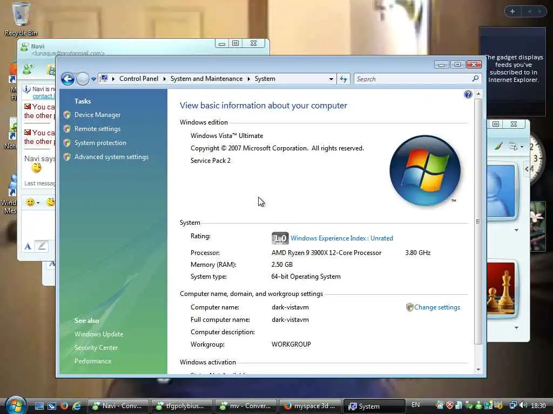This screenshot has width=553, height=414.
Task: Click Change settings for computer name
Action: point(436,307)
